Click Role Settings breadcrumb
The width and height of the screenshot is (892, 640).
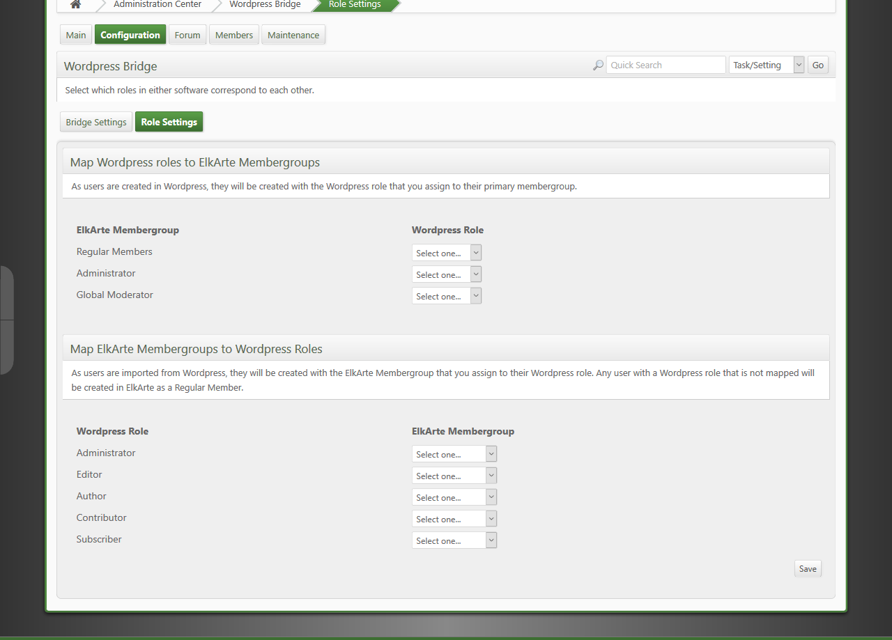point(355,4)
